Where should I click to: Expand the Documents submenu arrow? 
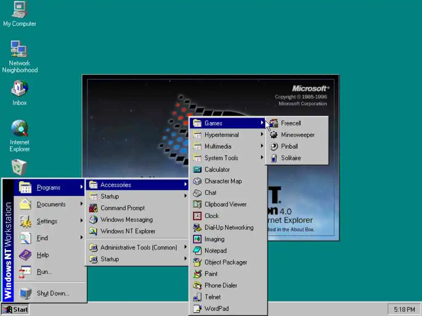(81, 204)
